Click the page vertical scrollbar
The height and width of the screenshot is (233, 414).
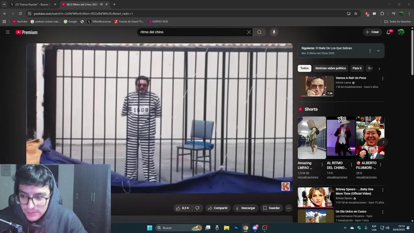point(412,52)
